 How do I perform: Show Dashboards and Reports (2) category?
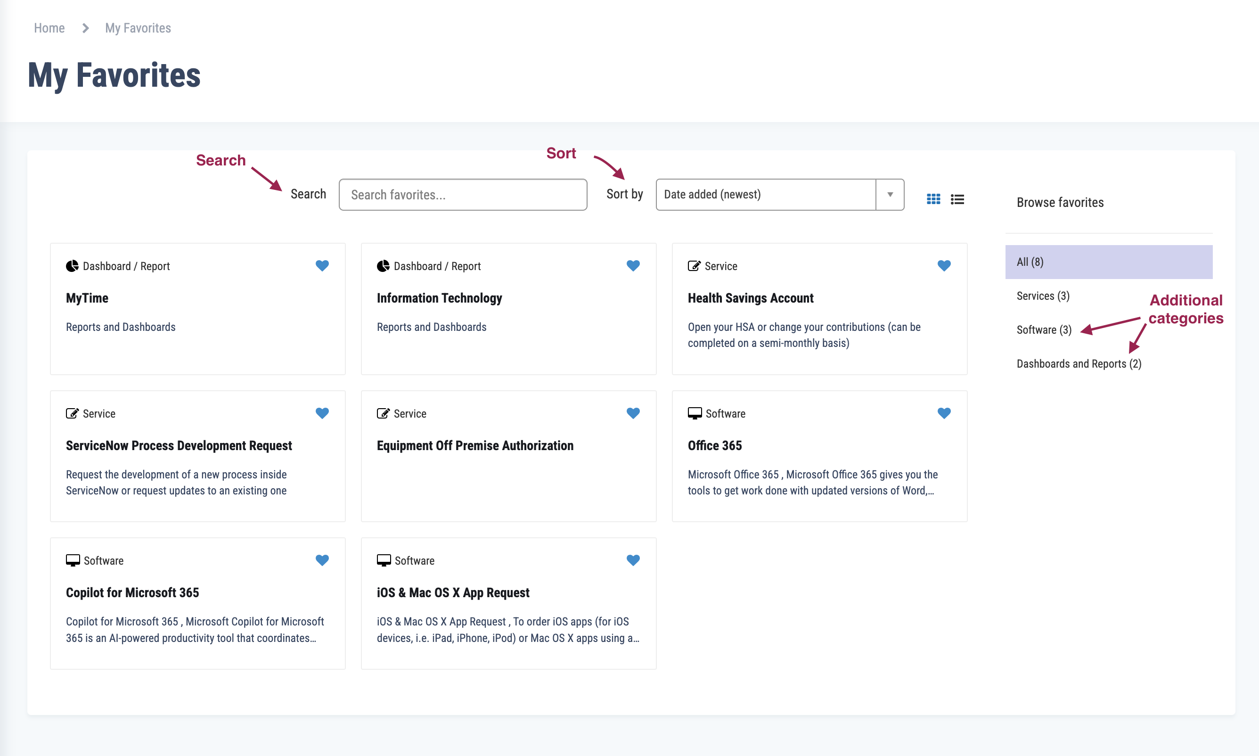click(x=1078, y=364)
